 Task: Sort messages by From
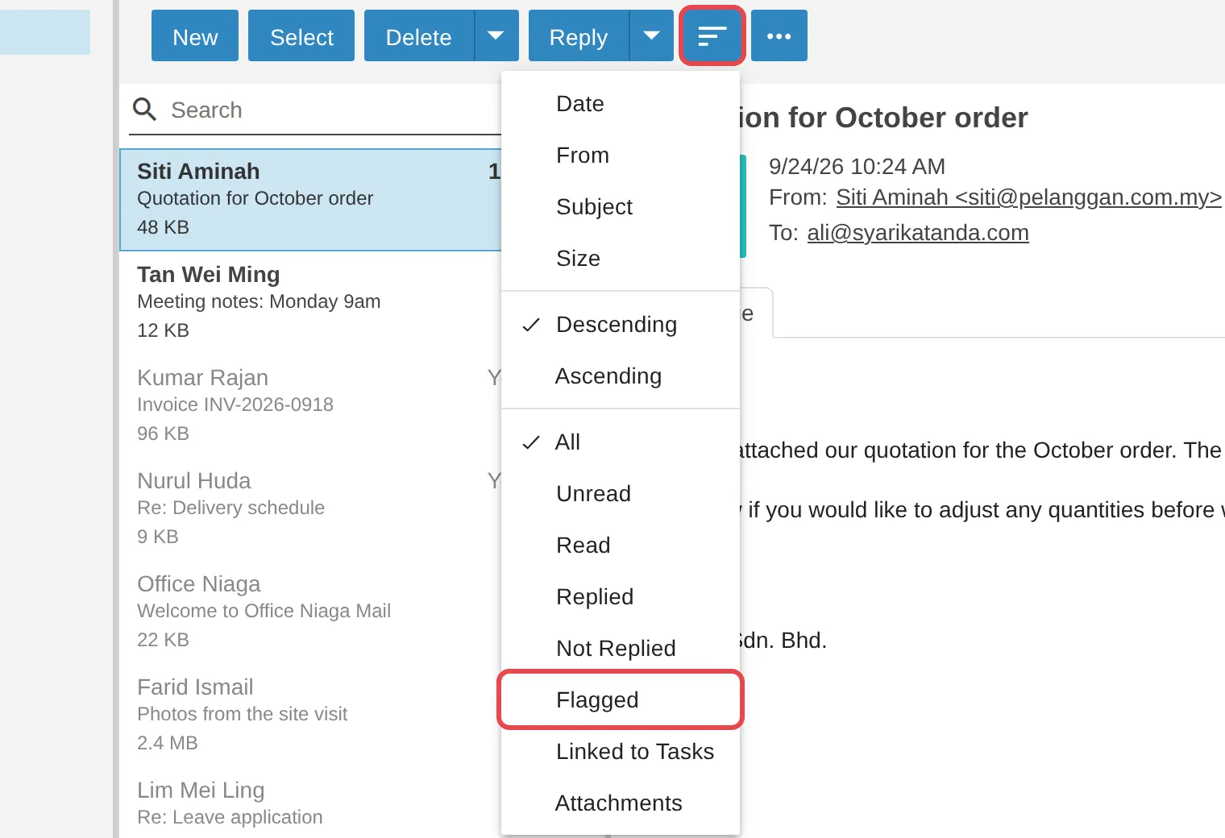[x=621, y=155]
